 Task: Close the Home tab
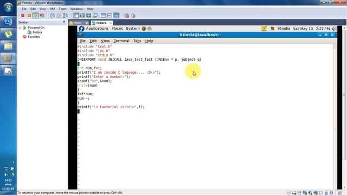(87, 23)
